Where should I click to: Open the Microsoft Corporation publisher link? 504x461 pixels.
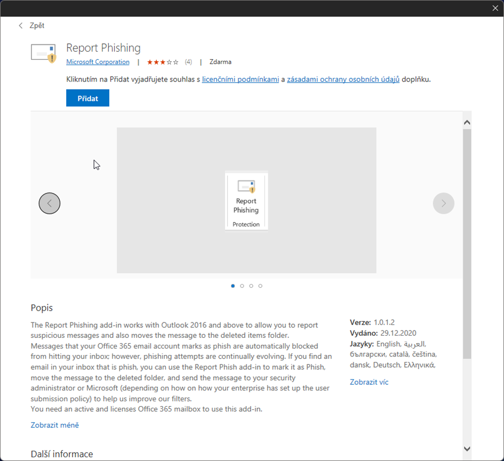98,62
